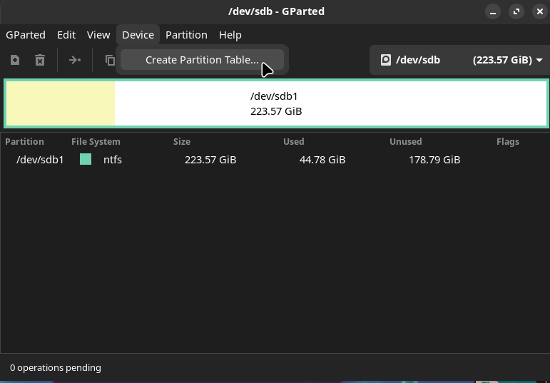Open the View menu

click(x=98, y=35)
